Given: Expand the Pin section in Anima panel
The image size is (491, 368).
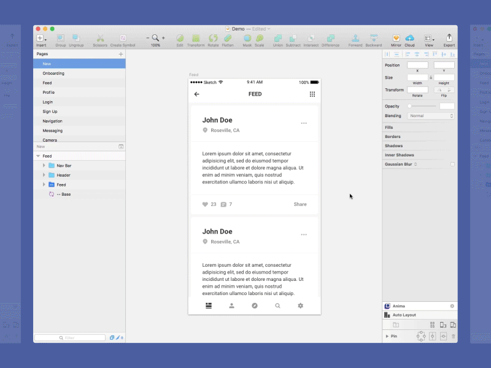Looking at the screenshot, I should click(x=388, y=336).
